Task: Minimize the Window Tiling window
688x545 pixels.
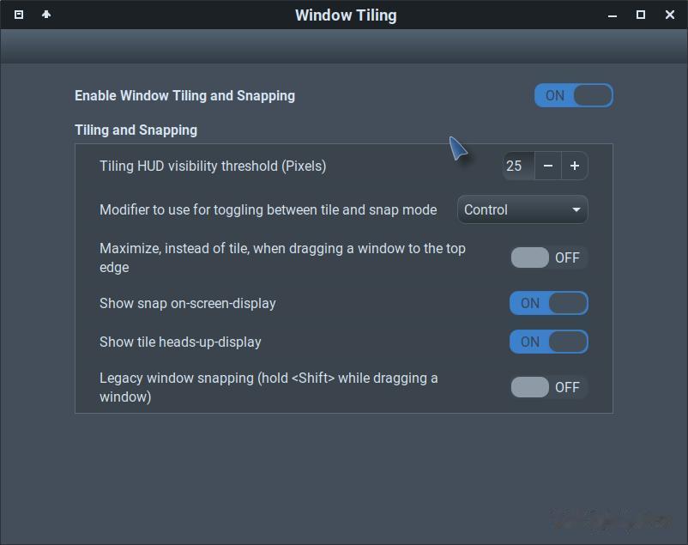Action: click(x=613, y=15)
